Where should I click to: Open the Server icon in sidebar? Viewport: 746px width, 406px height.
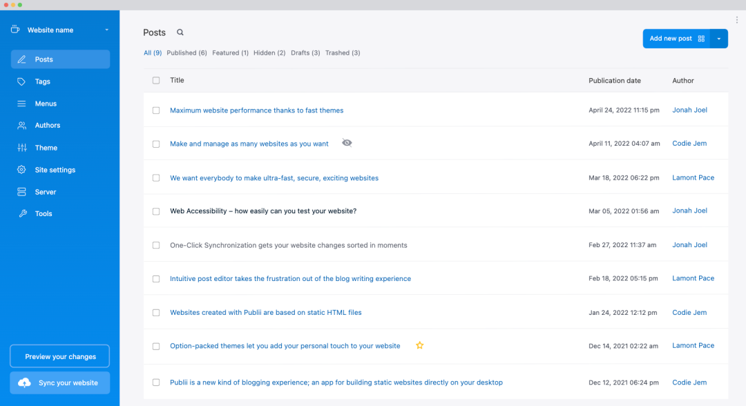point(21,191)
